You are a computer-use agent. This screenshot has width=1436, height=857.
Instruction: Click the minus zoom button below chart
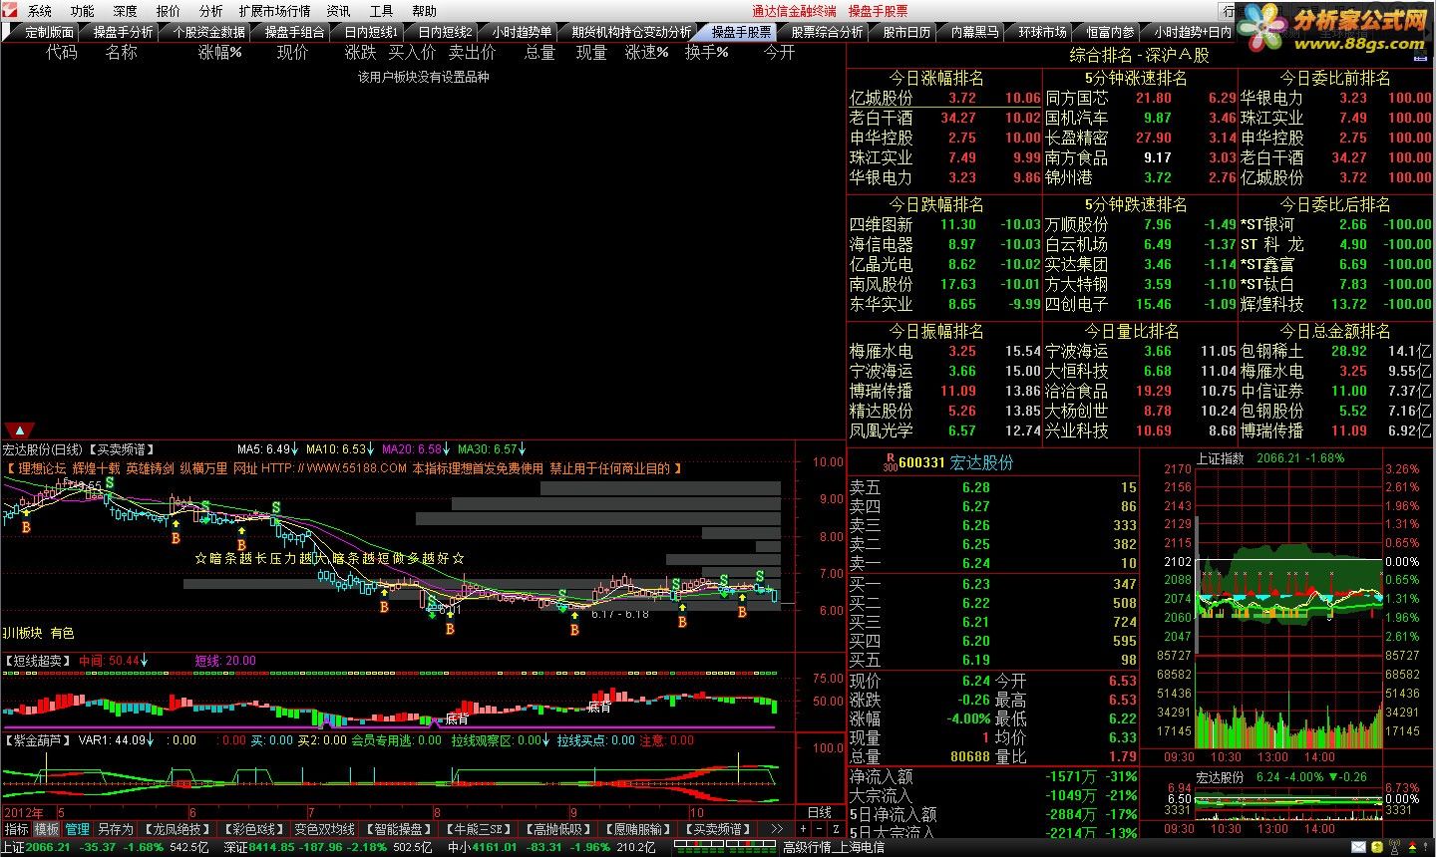click(819, 829)
